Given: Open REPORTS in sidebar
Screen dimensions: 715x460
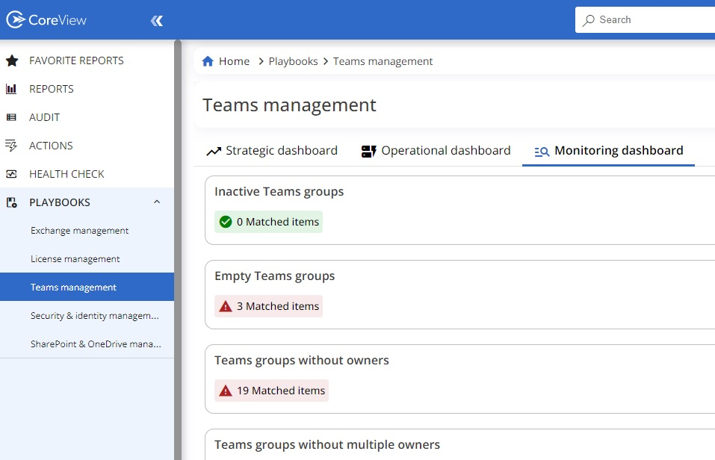Looking at the screenshot, I should click(x=51, y=89).
